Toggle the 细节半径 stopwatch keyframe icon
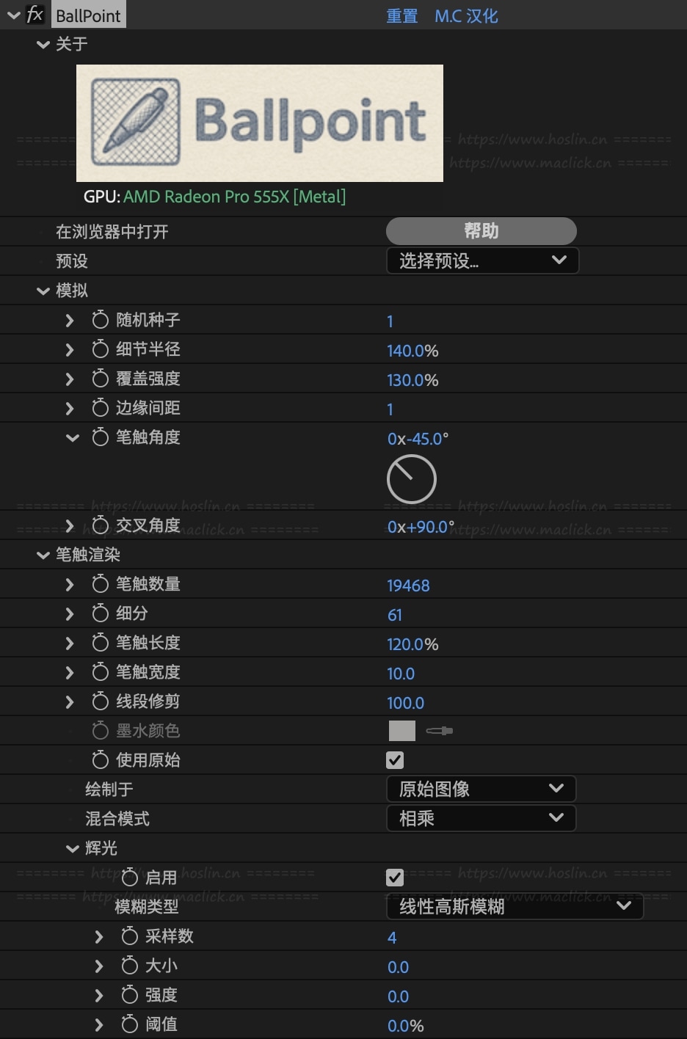Screen dimensions: 687x1039 pos(101,349)
